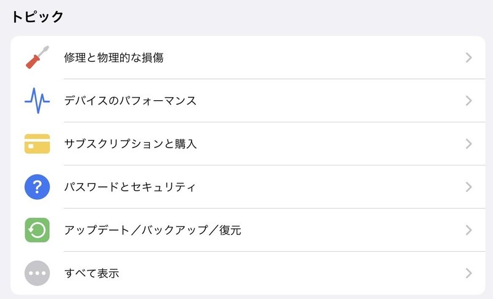Tap the red screwdriver repair icon
The width and height of the screenshot is (493, 299).
coord(37,57)
